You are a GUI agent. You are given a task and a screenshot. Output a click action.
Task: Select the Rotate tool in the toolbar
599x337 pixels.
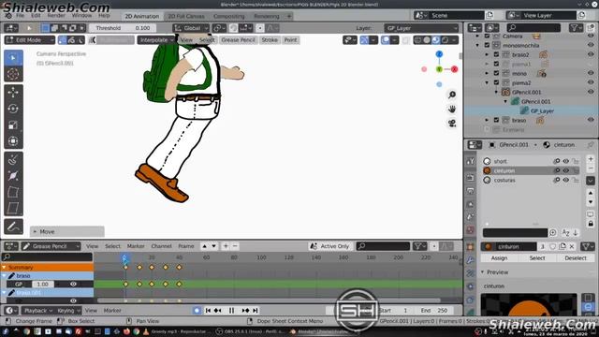(13, 109)
